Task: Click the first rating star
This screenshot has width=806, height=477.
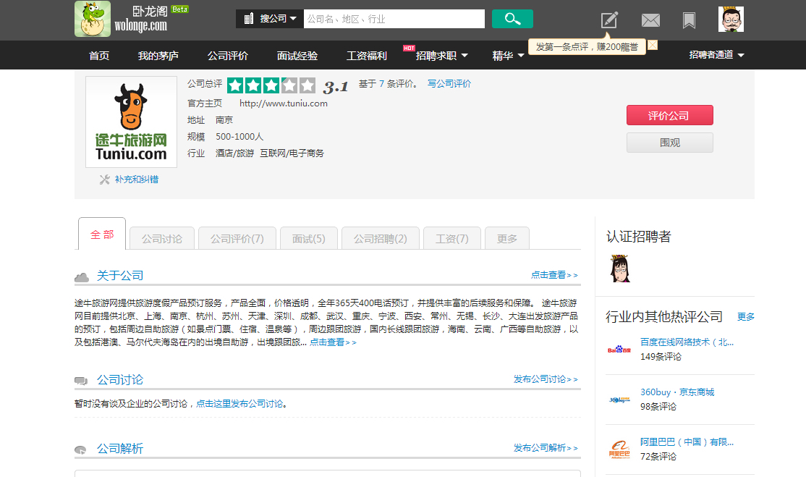Action: (x=235, y=85)
